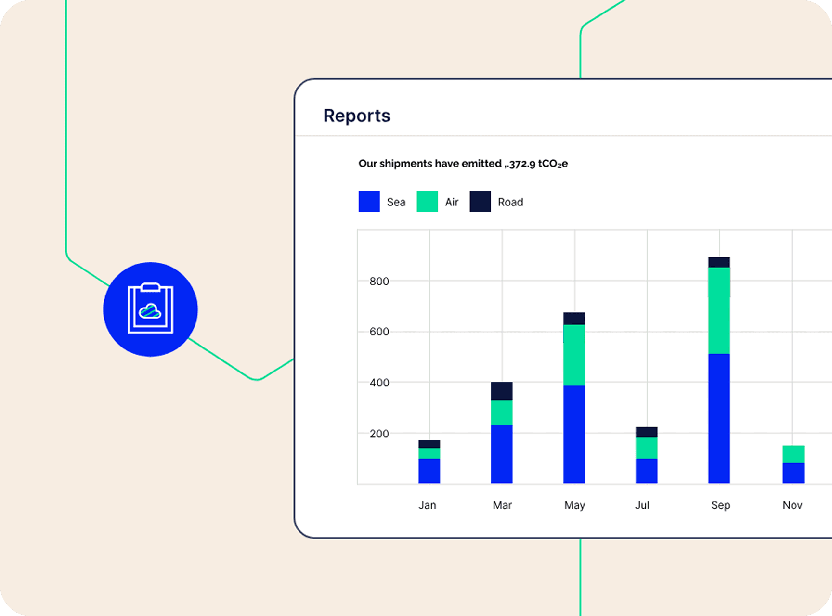The image size is (832, 616).
Task: Click the Sep x-axis label
Action: coord(720,505)
